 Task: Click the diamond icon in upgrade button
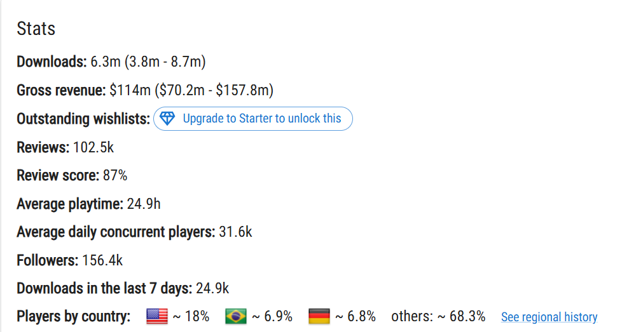167,118
